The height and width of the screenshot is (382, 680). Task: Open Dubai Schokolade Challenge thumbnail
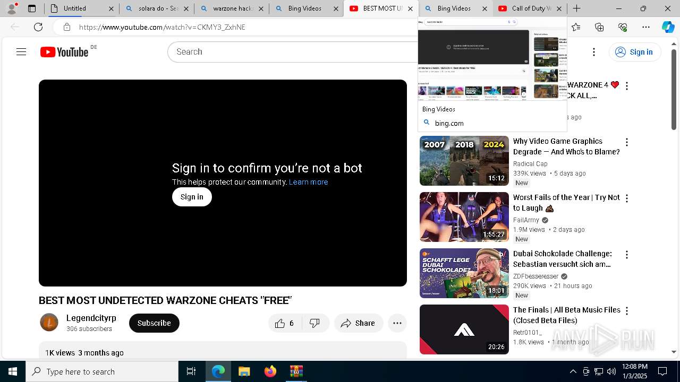pyautogui.click(x=464, y=273)
